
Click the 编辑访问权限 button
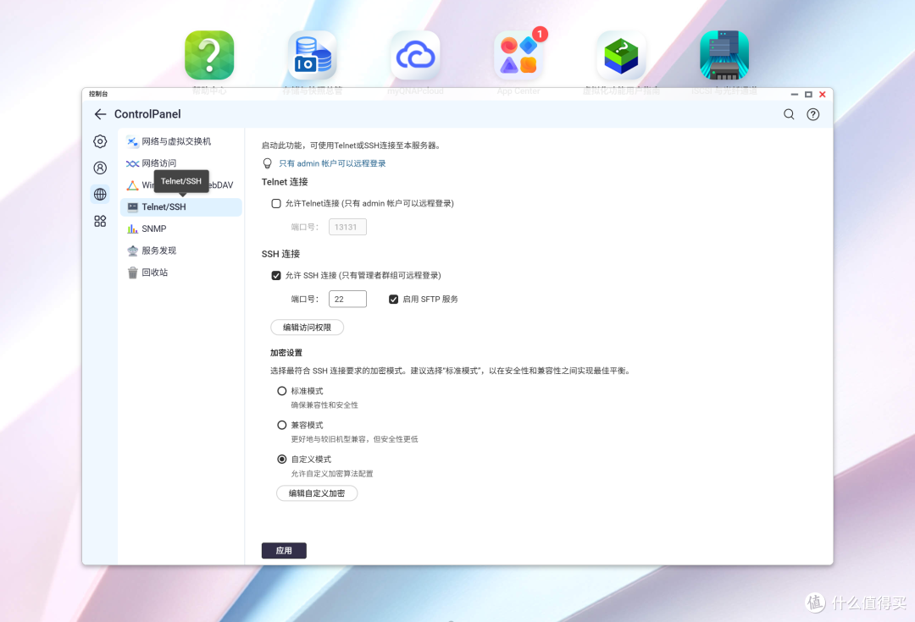pos(307,328)
